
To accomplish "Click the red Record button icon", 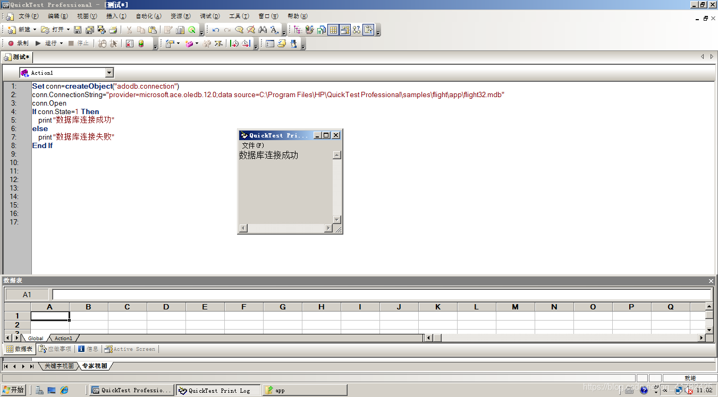I will [11, 44].
